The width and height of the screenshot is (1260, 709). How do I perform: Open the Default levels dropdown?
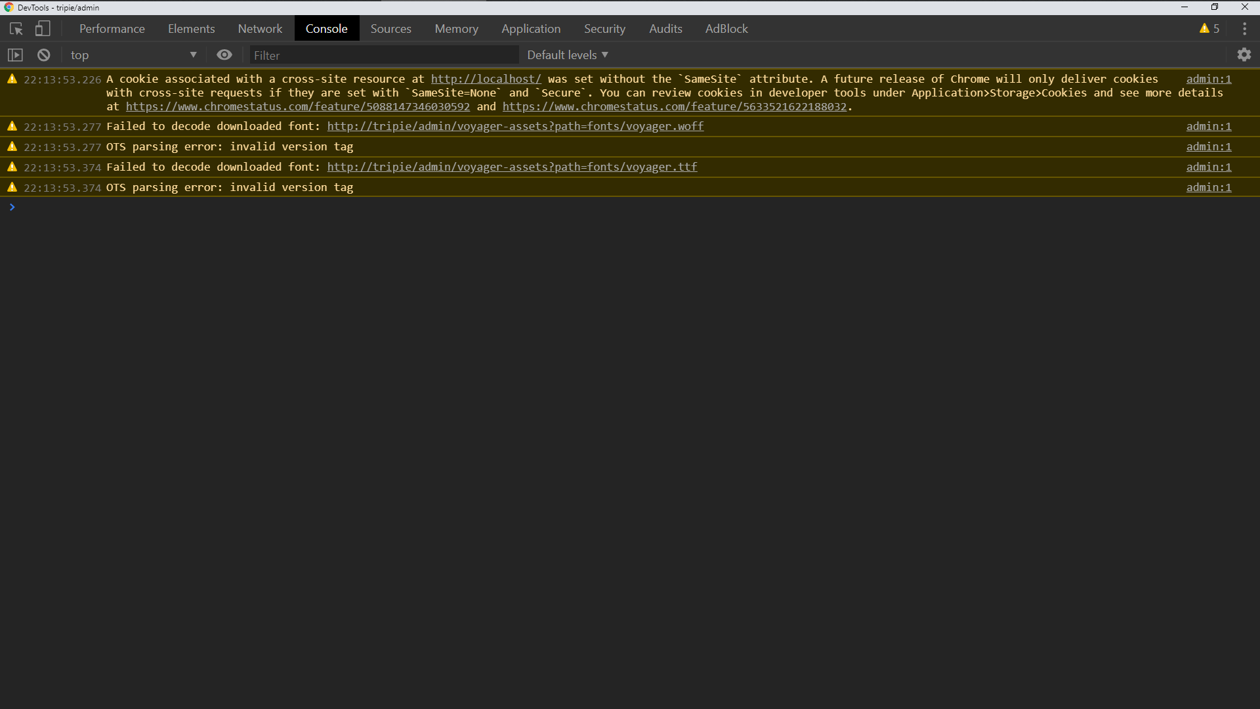click(568, 55)
